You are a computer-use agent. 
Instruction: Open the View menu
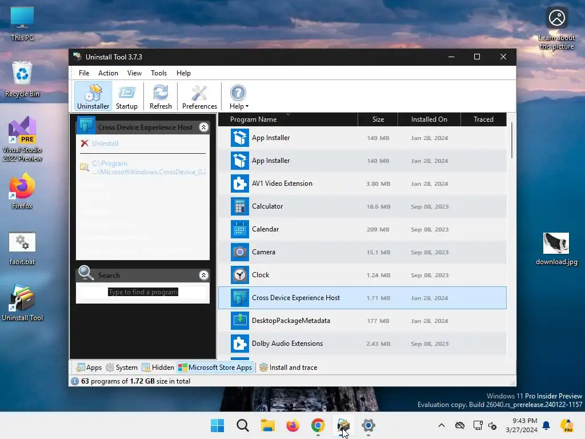click(134, 73)
